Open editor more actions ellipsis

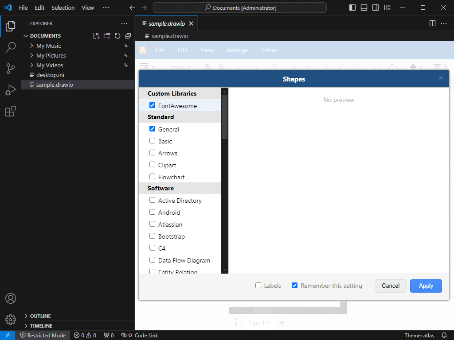(443, 23)
